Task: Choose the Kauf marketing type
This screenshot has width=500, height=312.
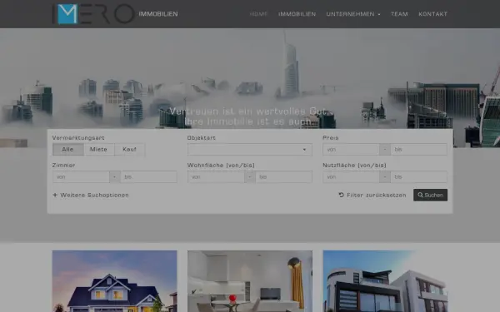Action: (x=129, y=149)
